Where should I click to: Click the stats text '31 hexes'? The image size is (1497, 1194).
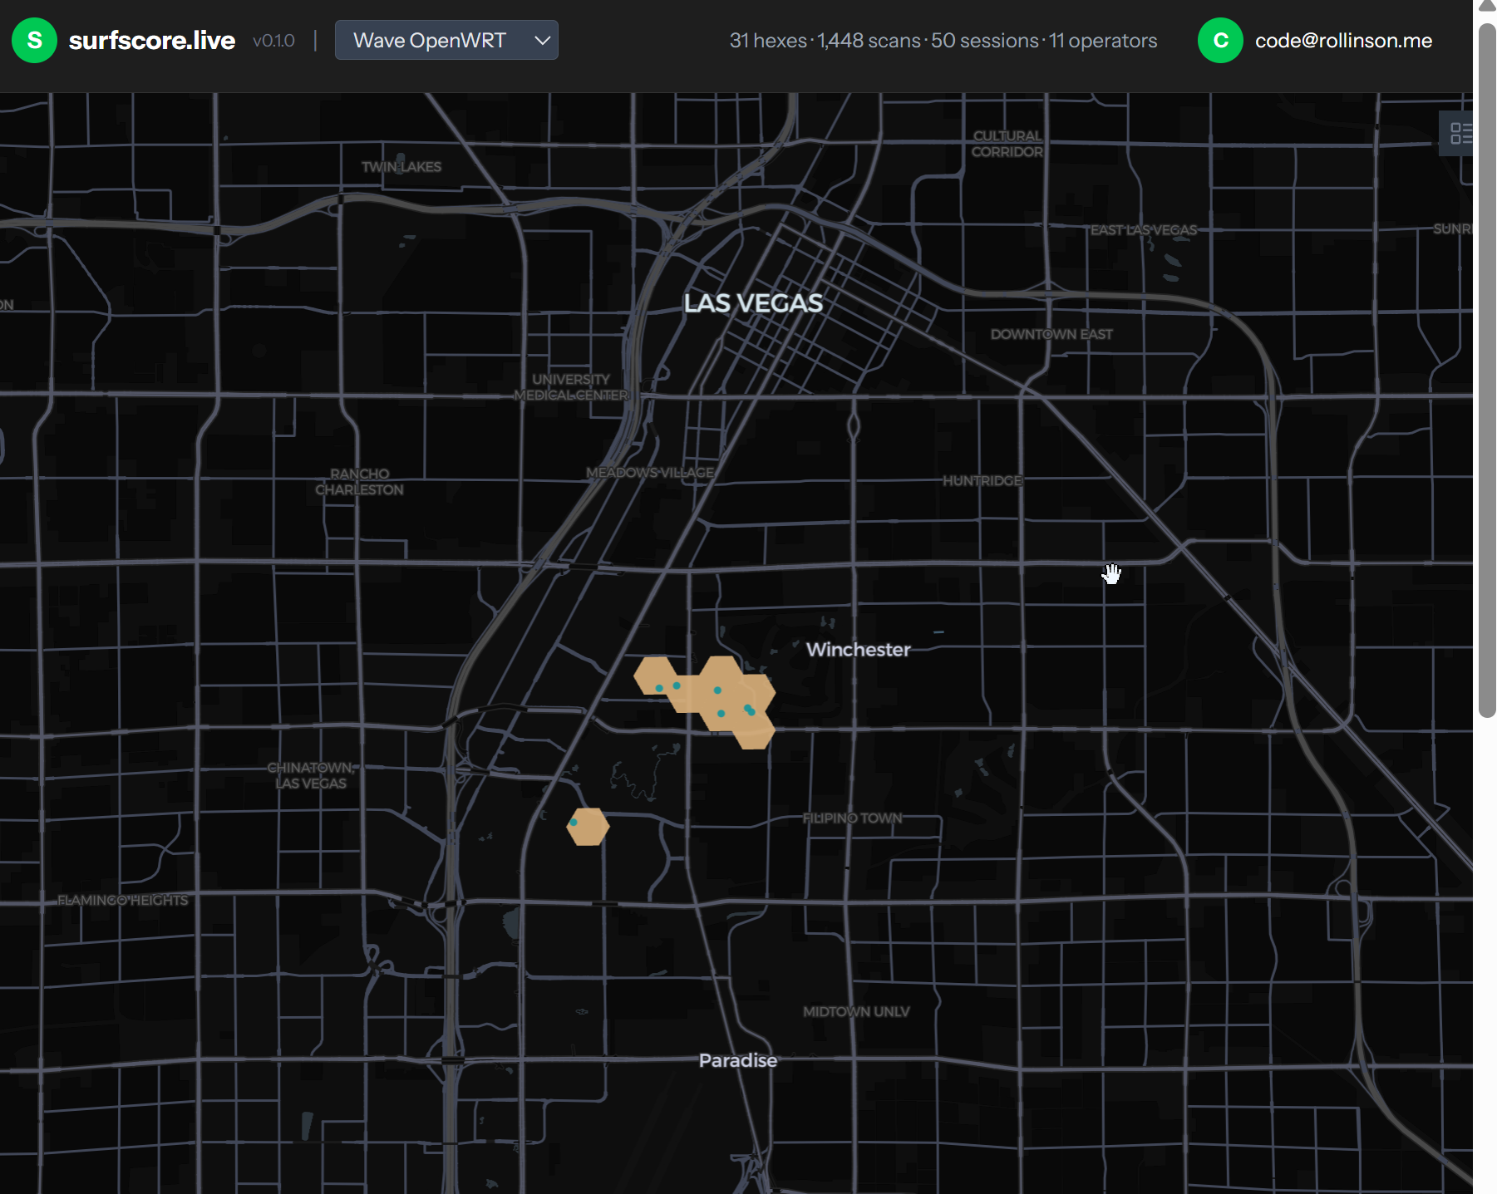768,41
